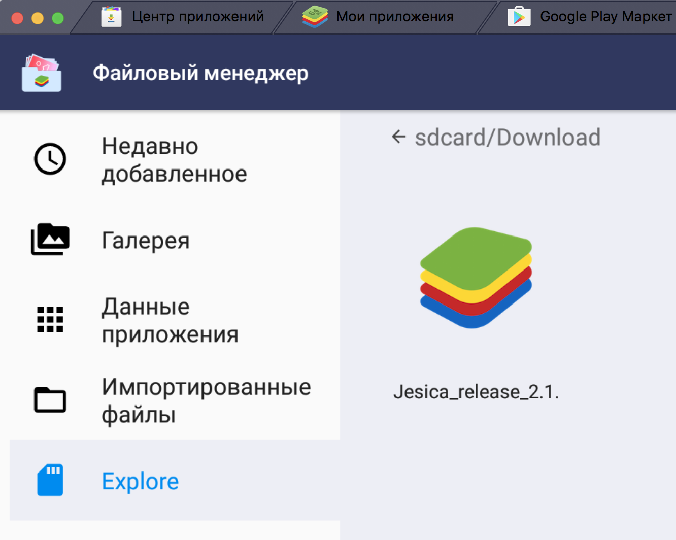Screen dimensions: 676x540
Task: Switch to the Мои приложения tab
Action: coord(386,17)
